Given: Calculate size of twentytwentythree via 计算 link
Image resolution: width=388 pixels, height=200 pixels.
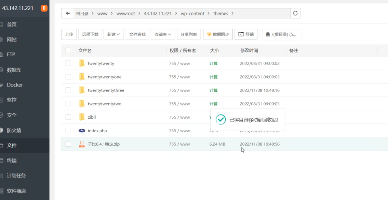Looking at the screenshot, I should click(x=214, y=90).
